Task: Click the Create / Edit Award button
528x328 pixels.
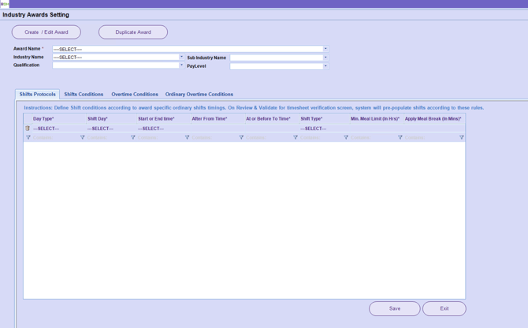Action: 46,32
